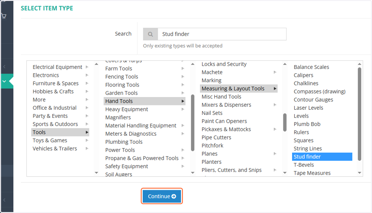Pick Compasses (drawing) type

point(320,92)
